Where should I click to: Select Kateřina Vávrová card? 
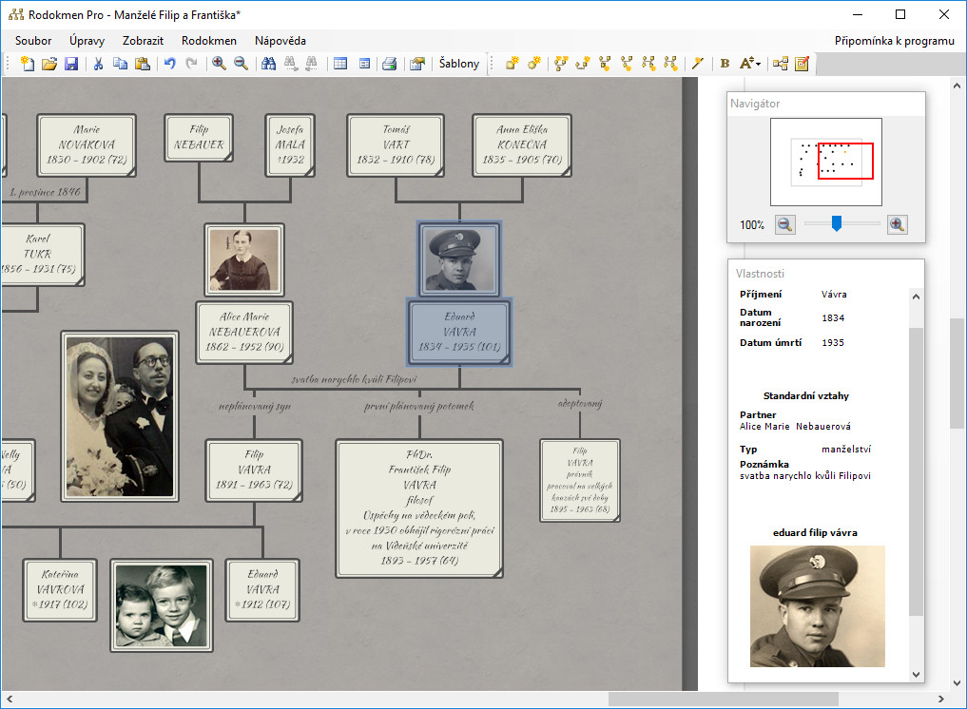(60, 590)
